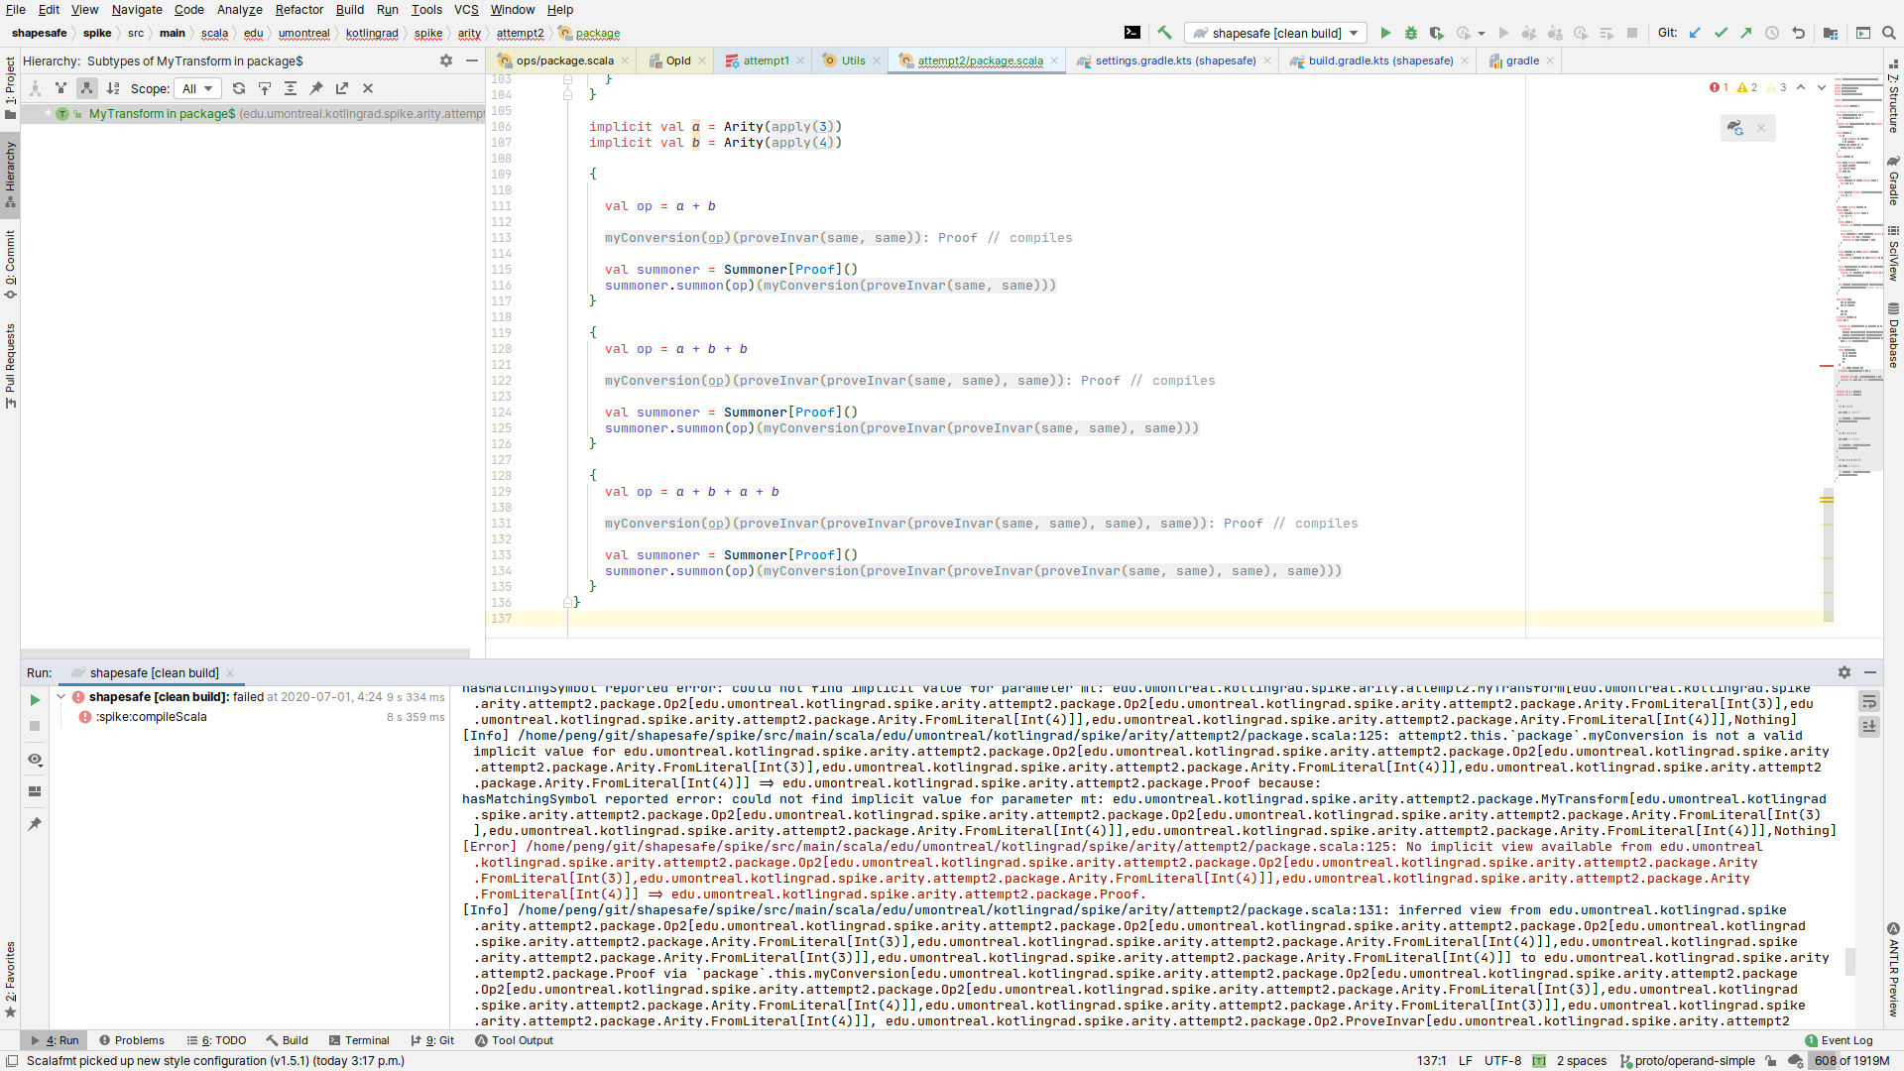
Task: Open the Search Everywhere magnifier
Action: [x=1887, y=33]
